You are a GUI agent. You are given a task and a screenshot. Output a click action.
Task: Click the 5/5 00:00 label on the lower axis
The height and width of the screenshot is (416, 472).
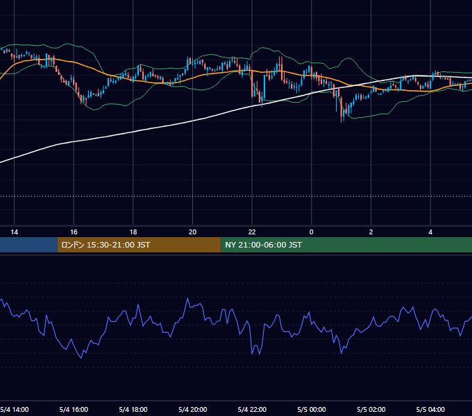pos(312,409)
